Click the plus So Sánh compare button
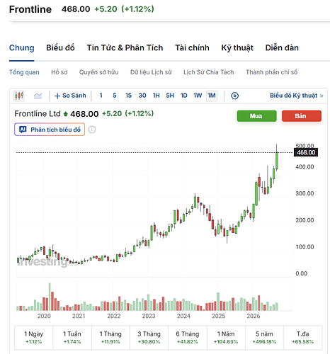 70,96
